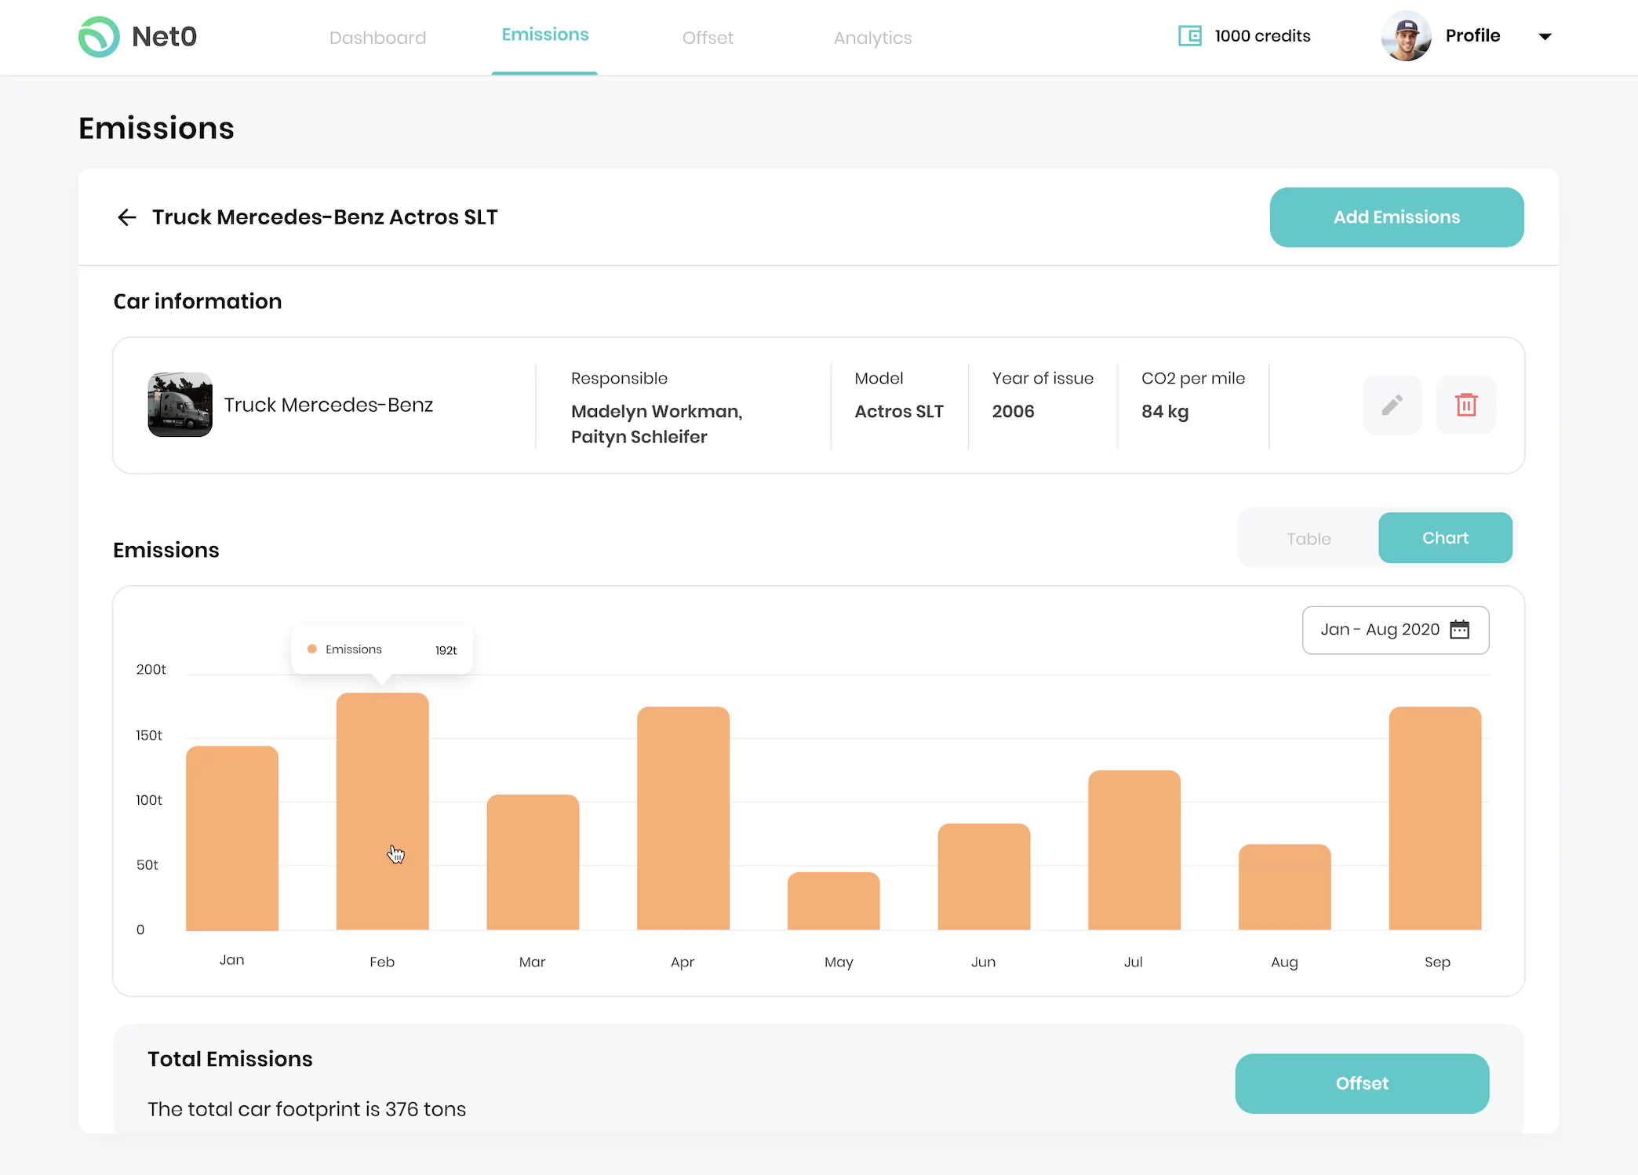Open the Analytics tab
This screenshot has width=1638, height=1175.
click(872, 38)
